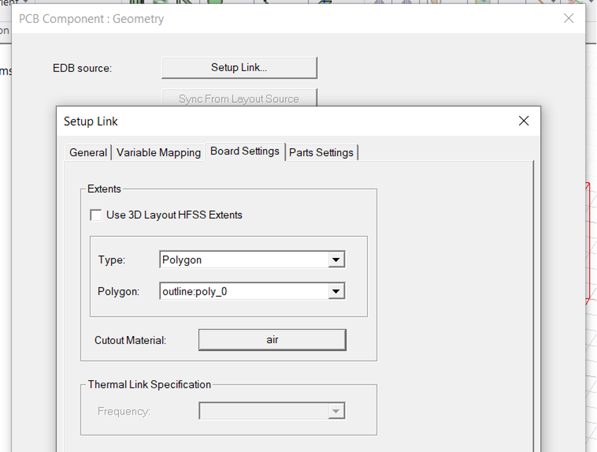The width and height of the screenshot is (597, 452).
Task: Expand the Type dropdown arrow
Action: pos(336,260)
